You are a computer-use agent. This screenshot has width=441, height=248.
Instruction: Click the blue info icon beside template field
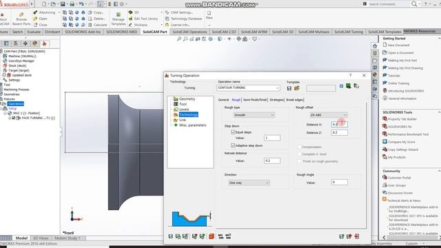point(341,86)
